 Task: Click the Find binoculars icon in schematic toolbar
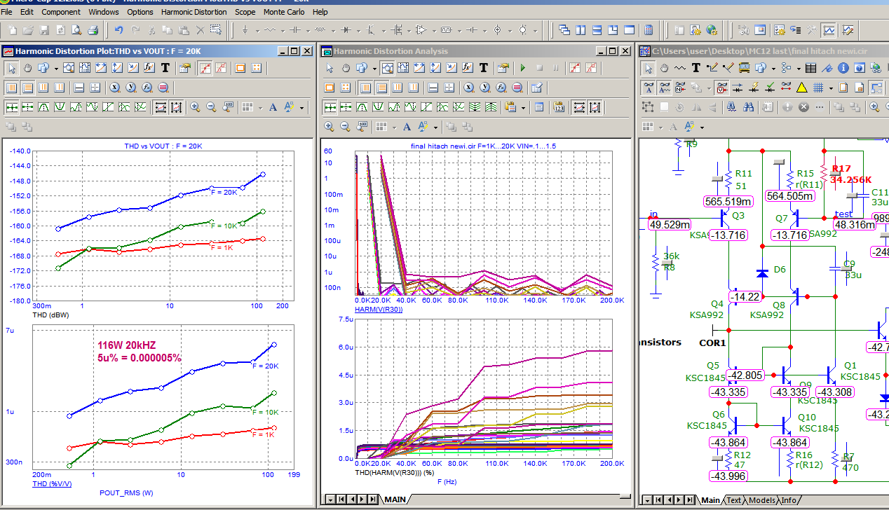coord(749,107)
